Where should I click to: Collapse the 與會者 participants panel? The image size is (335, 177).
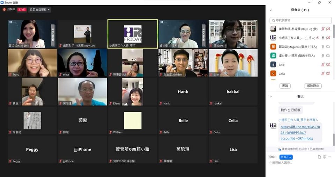(271, 10)
